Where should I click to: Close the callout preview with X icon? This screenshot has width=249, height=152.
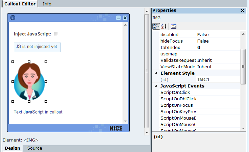pos(125,18)
